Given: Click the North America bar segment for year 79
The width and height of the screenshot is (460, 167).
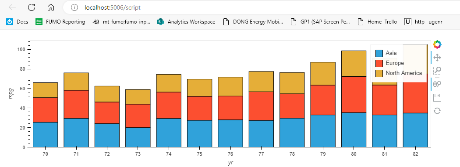Looking at the screenshot, I should point(323,74).
